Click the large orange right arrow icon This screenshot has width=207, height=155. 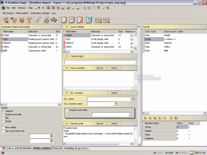click(54, 20)
